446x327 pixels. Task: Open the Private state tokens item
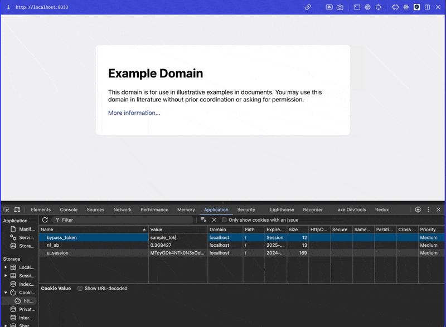click(x=22, y=309)
